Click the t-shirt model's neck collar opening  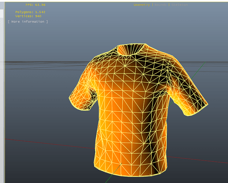click(131, 49)
